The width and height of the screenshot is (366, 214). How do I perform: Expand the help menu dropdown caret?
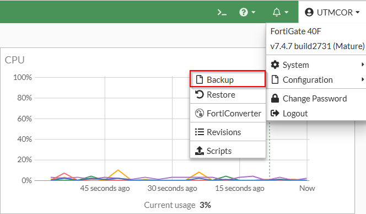coord(254,12)
